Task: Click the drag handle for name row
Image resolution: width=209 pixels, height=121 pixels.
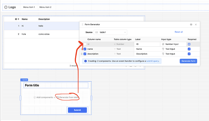Action: point(81,49)
